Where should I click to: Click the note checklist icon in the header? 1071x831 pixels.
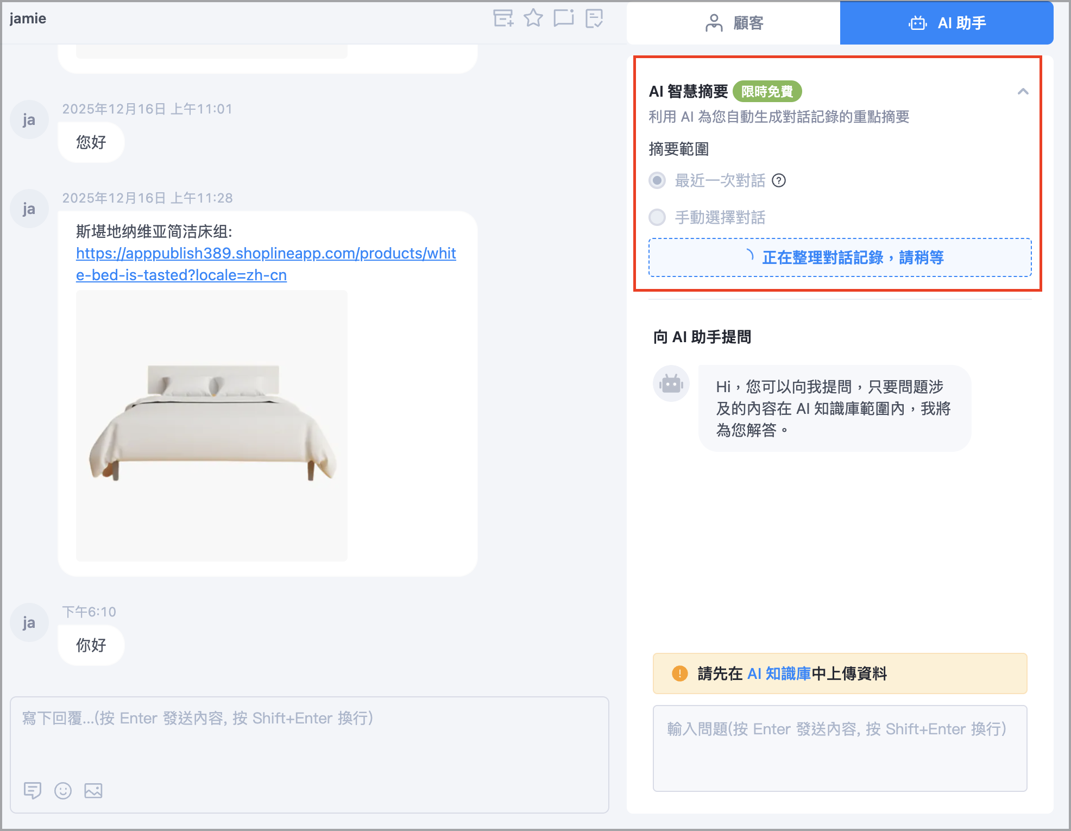tap(594, 18)
